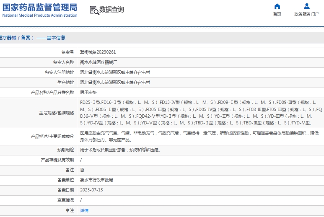Click the product name 医用座垫
The width and height of the screenshot is (324, 217).
point(88,93)
